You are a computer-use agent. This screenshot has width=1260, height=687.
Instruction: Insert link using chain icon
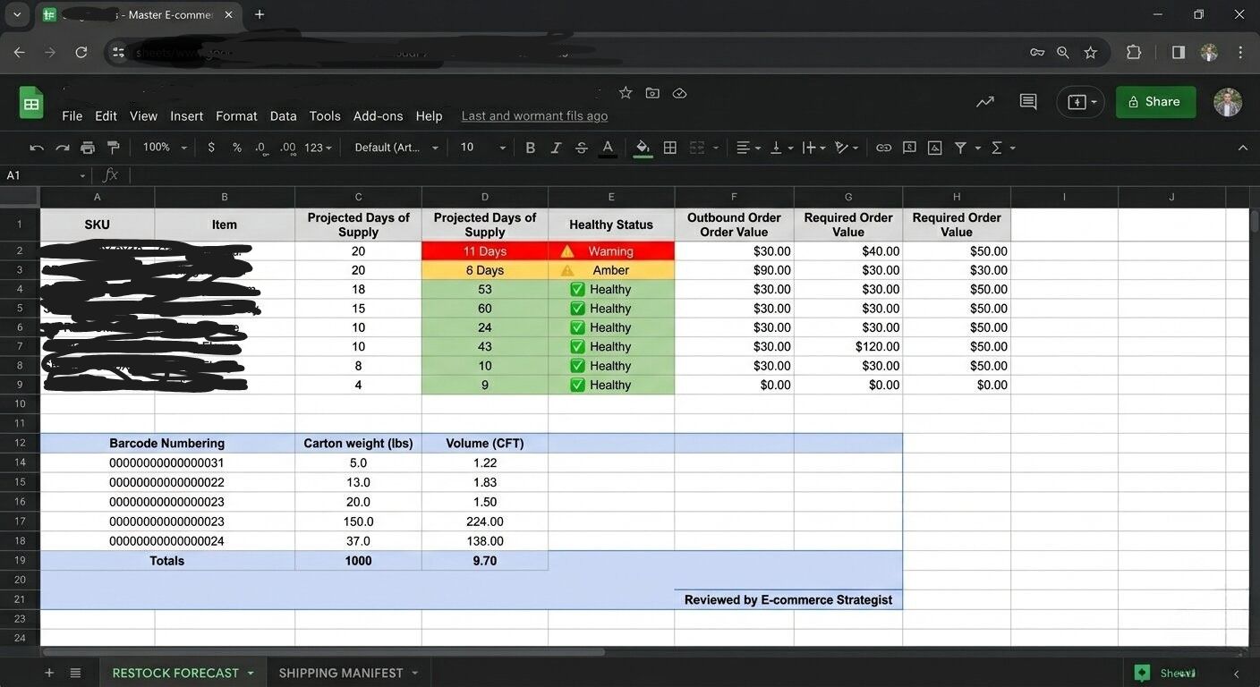point(883,148)
